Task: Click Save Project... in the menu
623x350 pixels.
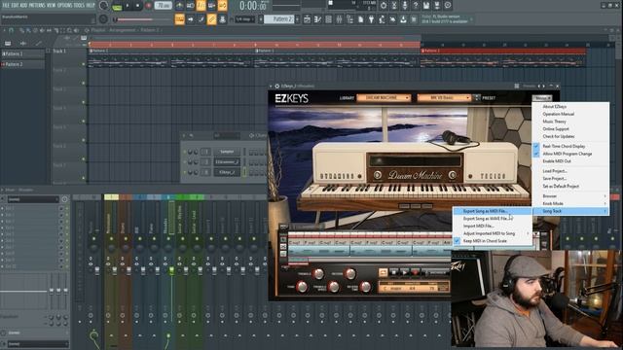Action: [555, 179]
